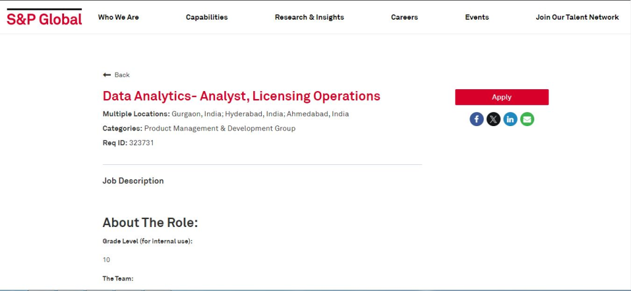
Task: Open the Capabilities menu
Action: point(207,17)
